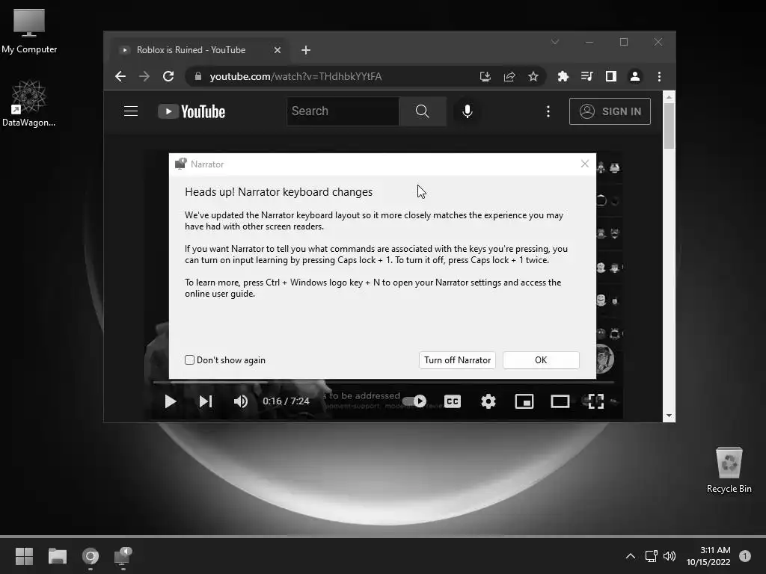This screenshot has width=766, height=574.
Task: Toggle Chrome side panel
Action: 610,77
